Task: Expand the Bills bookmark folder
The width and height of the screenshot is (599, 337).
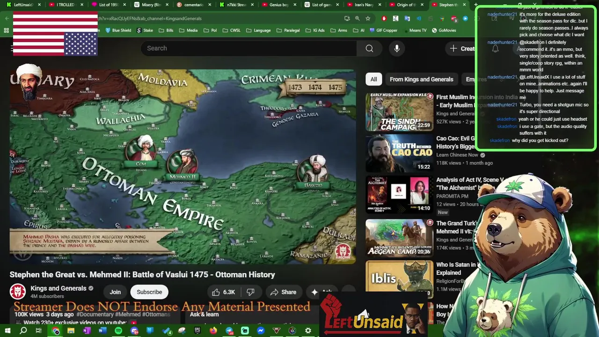Action: [x=166, y=30]
